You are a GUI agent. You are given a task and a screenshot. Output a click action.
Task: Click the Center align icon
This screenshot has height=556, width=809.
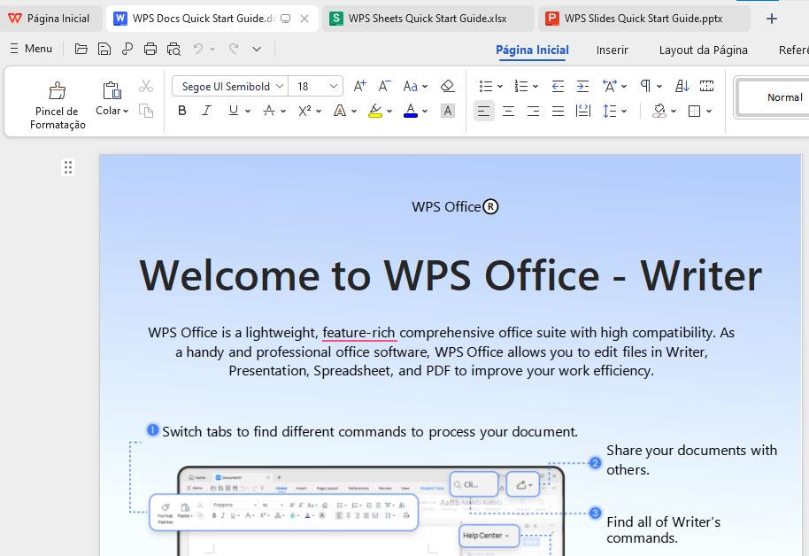[x=508, y=111]
